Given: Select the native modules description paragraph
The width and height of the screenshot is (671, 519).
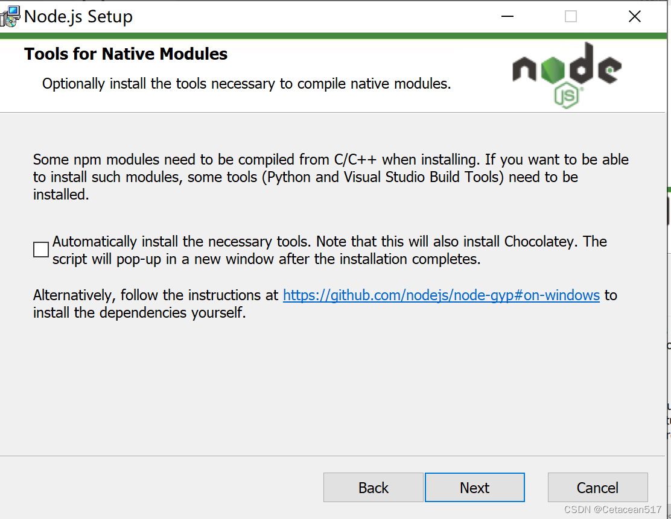Looking at the screenshot, I should pyautogui.click(x=331, y=177).
